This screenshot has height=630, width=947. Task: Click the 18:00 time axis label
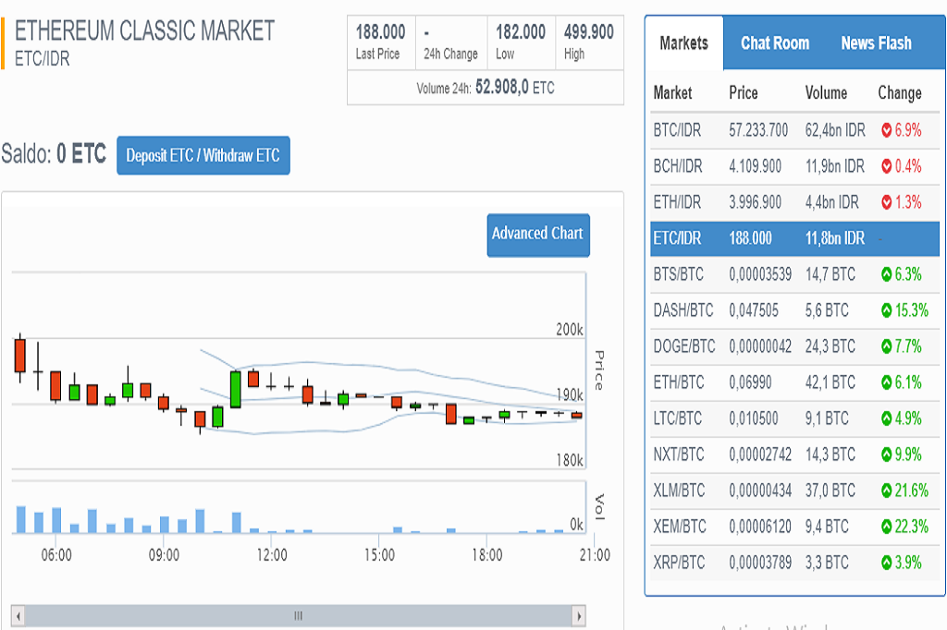click(486, 555)
